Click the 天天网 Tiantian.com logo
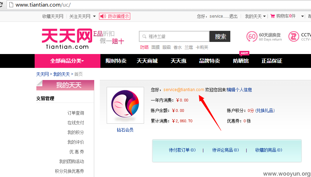The image size is (311, 177). point(67,39)
